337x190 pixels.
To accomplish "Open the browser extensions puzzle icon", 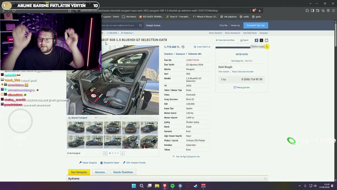I will coord(307,11).
